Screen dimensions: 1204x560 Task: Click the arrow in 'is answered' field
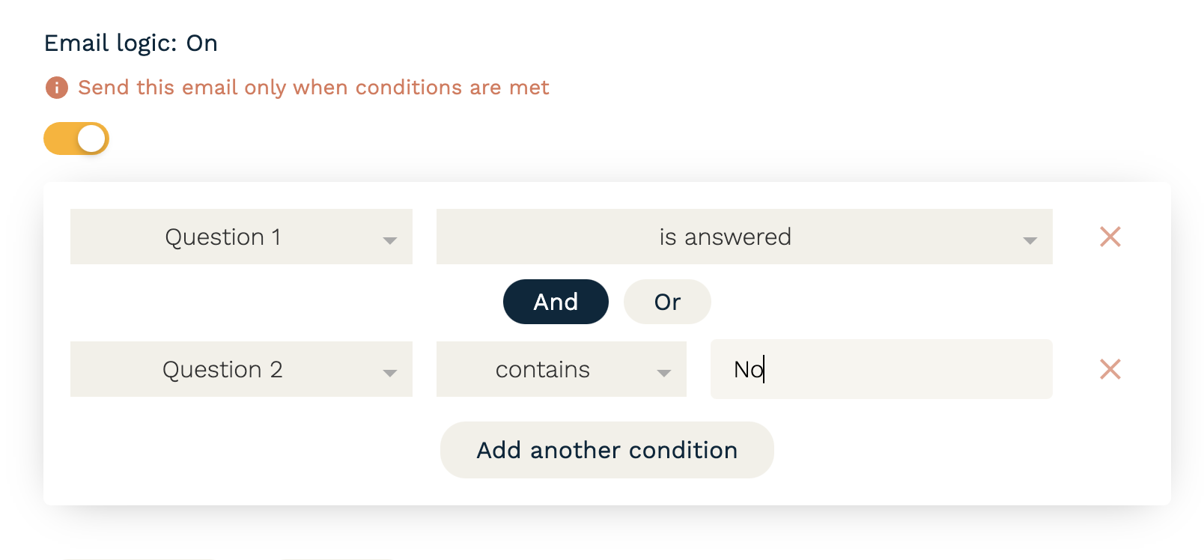click(x=1030, y=240)
